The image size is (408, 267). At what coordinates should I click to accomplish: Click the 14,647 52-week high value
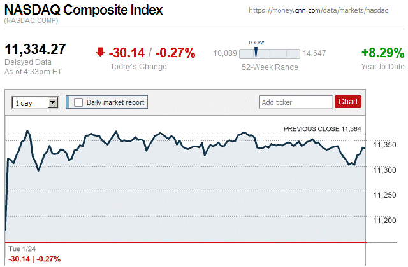pyautogui.click(x=314, y=53)
